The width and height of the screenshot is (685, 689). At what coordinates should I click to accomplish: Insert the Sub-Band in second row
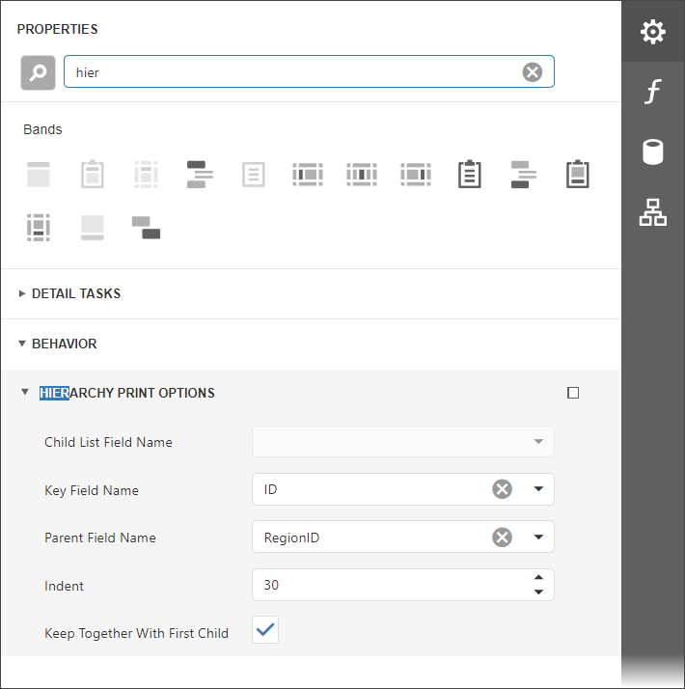point(146,228)
